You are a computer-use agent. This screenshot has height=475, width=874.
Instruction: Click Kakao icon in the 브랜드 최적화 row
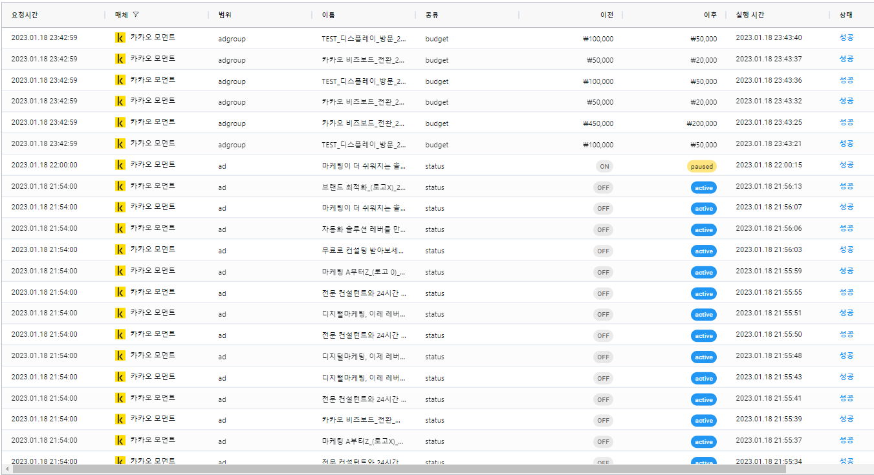click(x=120, y=186)
